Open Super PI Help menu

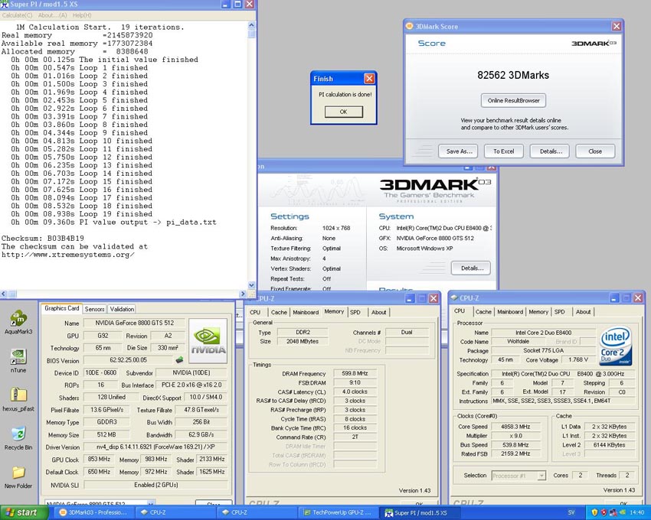pyautogui.click(x=82, y=15)
